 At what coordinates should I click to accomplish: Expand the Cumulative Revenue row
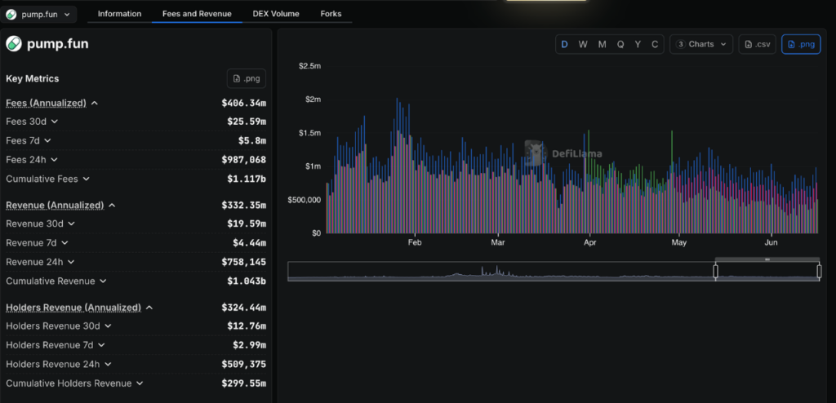click(x=104, y=281)
